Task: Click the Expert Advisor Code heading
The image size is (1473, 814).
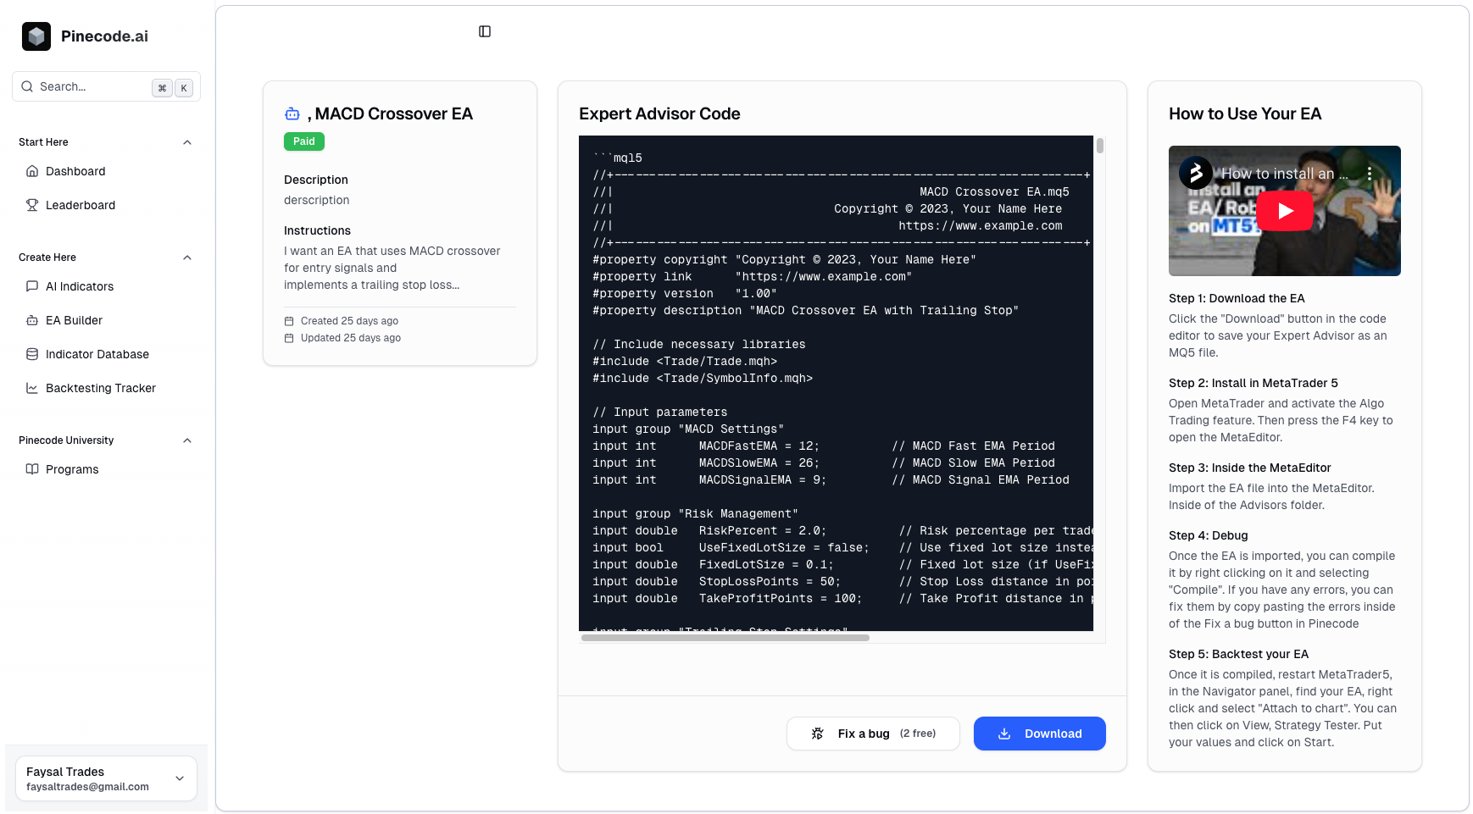Action: [x=659, y=114]
